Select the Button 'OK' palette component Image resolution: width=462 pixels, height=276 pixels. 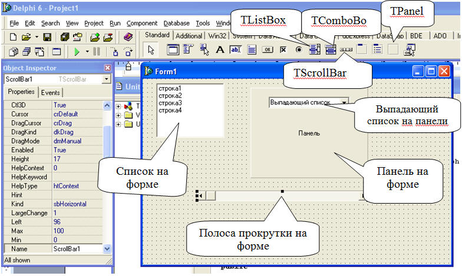click(x=268, y=49)
